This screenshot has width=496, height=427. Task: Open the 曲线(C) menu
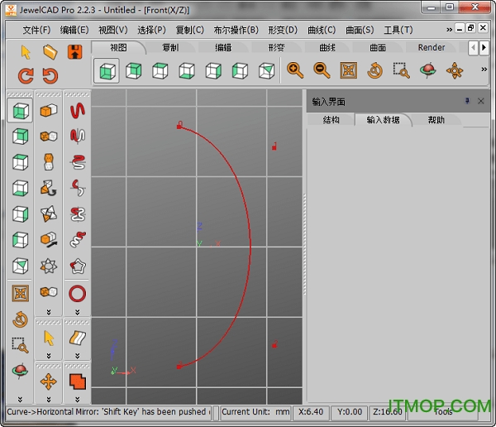tap(322, 30)
